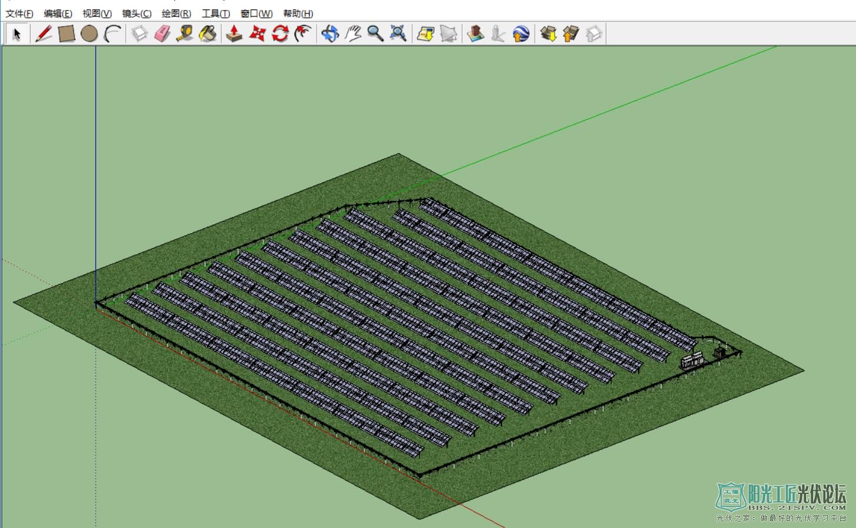The image size is (856, 528).
Task: Click the Share Component icon
Action: (x=594, y=34)
